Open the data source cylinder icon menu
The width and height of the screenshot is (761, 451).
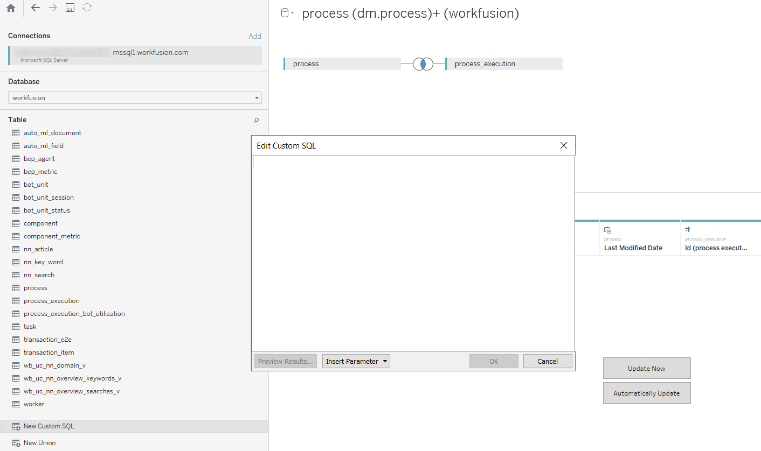point(287,13)
